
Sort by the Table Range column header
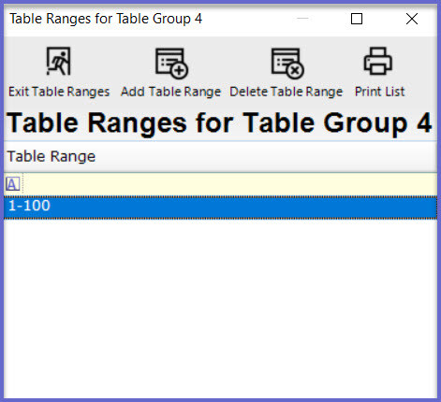[x=220, y=156]
